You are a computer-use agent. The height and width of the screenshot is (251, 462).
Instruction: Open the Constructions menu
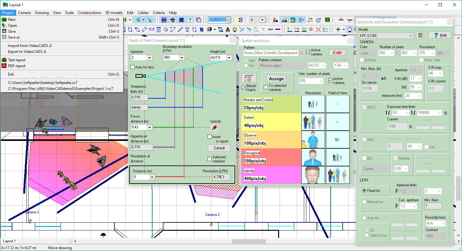[x=89, y=13]
